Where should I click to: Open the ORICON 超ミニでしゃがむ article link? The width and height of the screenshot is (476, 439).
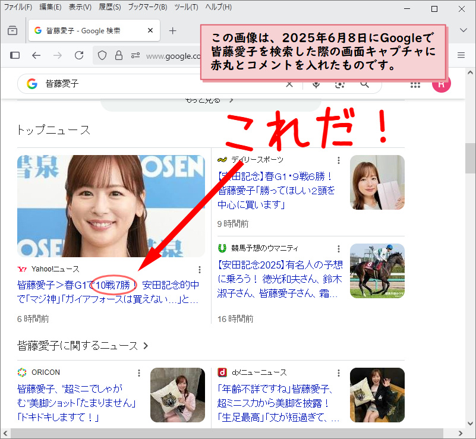tap(77, 403)
